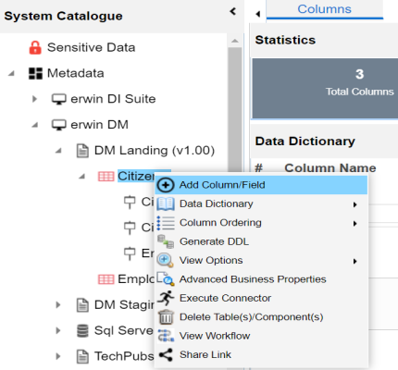This screenshot has height=370, width=398.
Task: Choose Generate DDL menu entry
Action: [261, 241]
